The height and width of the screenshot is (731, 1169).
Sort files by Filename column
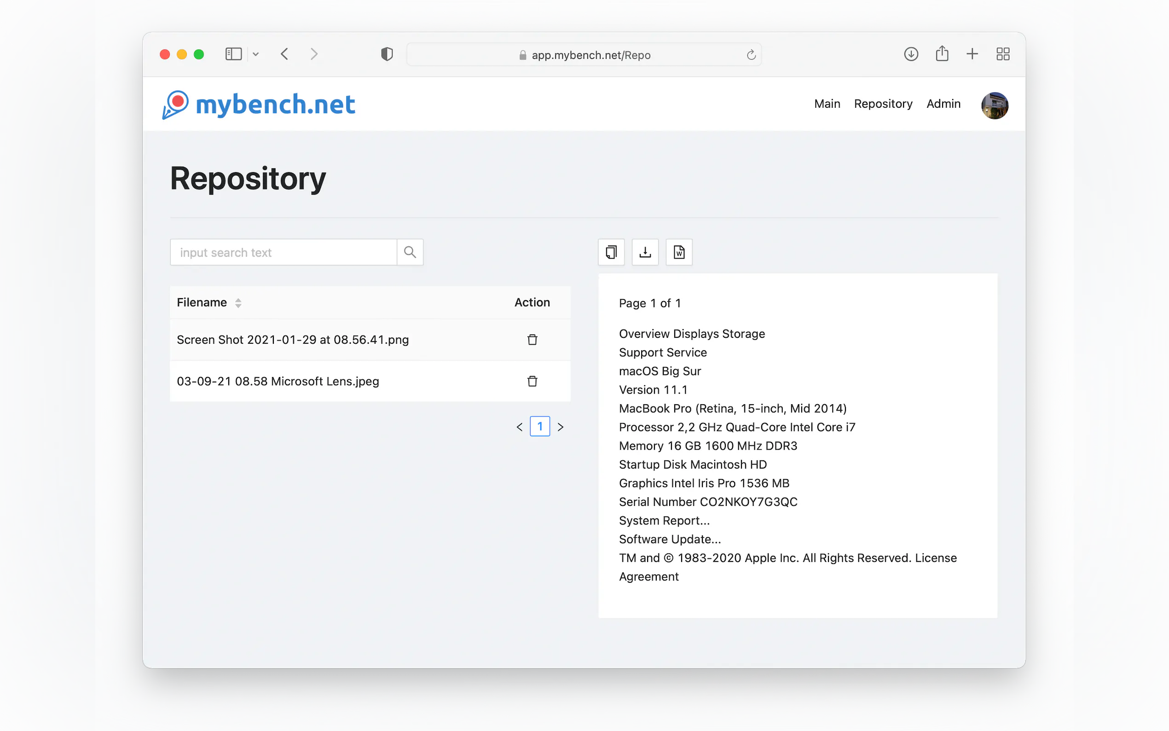click(x=238, y=302)
